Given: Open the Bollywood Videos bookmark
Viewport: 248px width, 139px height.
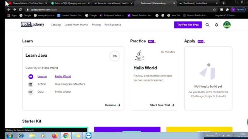Looking at the screenshot, I should point(112,15).
